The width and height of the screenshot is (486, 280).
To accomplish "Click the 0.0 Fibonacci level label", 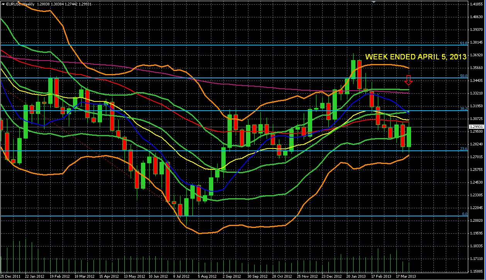I will click(x=465, y=214).
